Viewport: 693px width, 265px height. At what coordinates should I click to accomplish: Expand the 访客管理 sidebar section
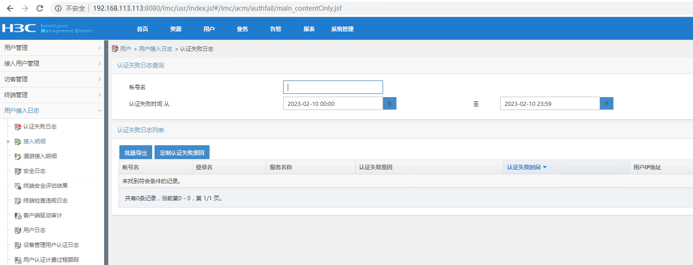coord(52,79)
